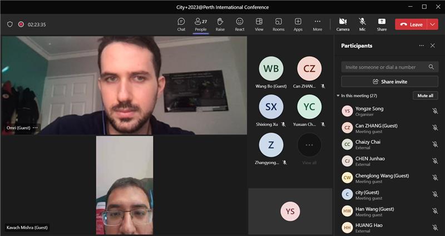Expand the Leave button dropdown arrow
This screenshot has height=236, width=445.
click(x=433, y=24)
